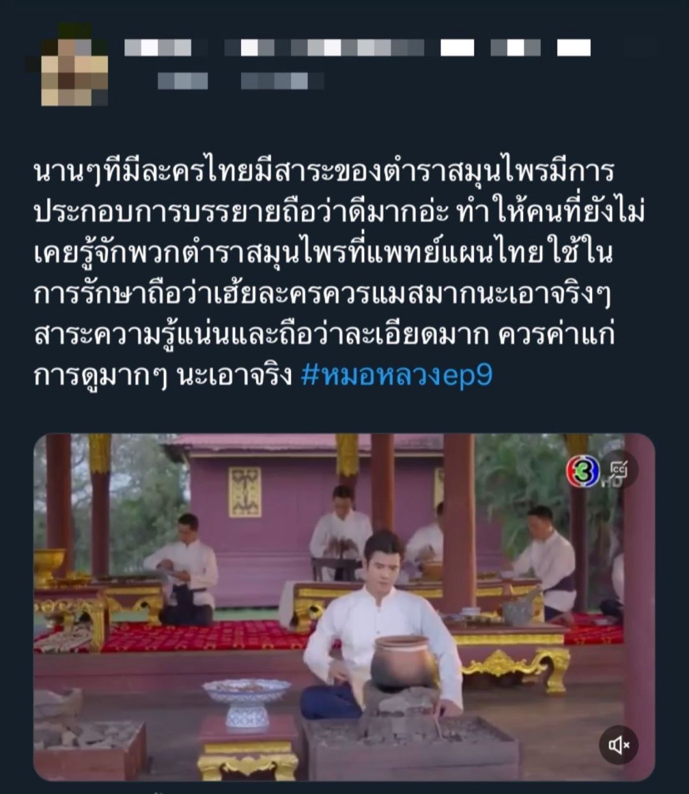Screen dimensions: 689x794
Task: Unmute the video with the speaker icon
Action: click(x=618, y=744)
